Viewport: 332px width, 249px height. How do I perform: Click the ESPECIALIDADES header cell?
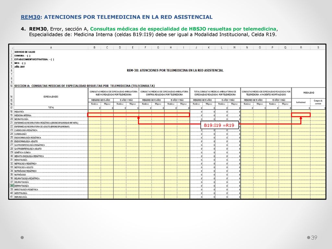[x=51, y=97]
